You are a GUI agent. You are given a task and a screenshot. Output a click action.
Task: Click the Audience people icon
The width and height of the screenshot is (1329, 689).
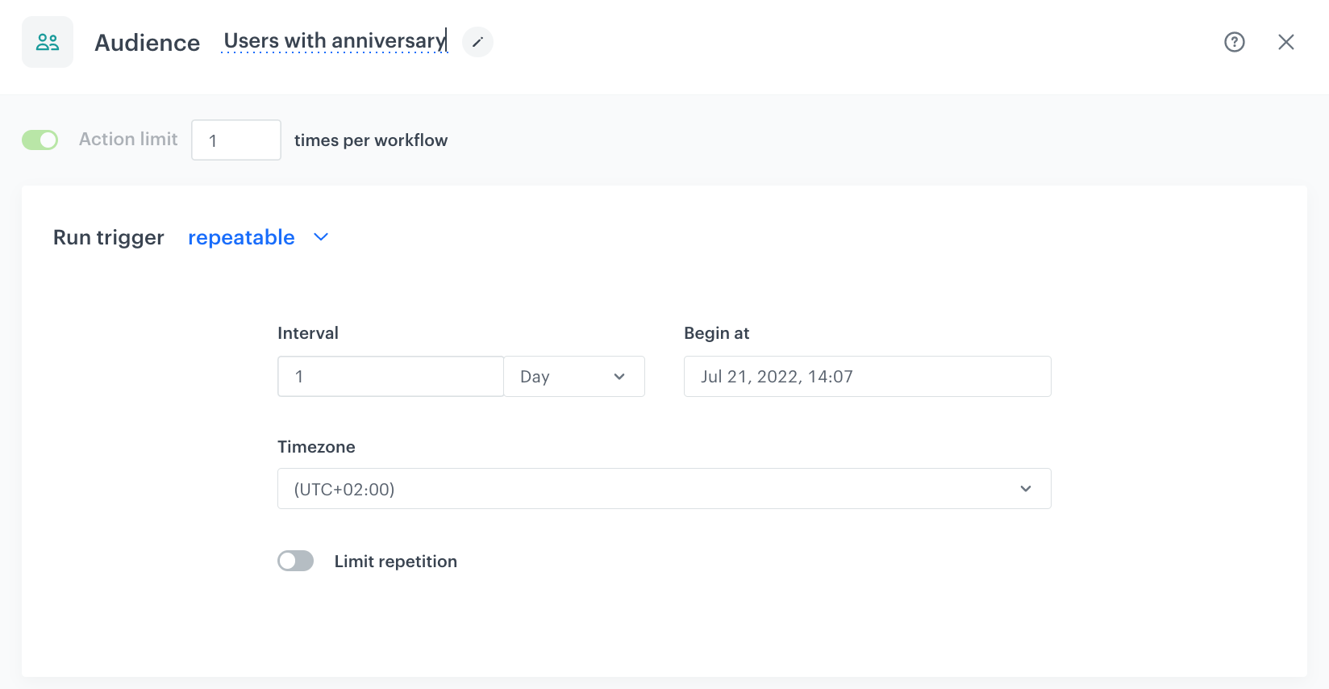48,42
